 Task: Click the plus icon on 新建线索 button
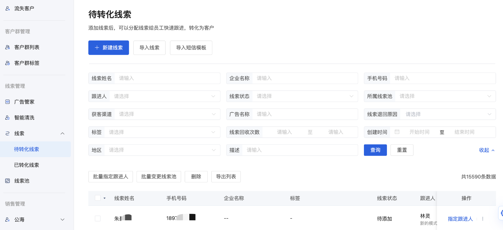(x=97, y=48)
